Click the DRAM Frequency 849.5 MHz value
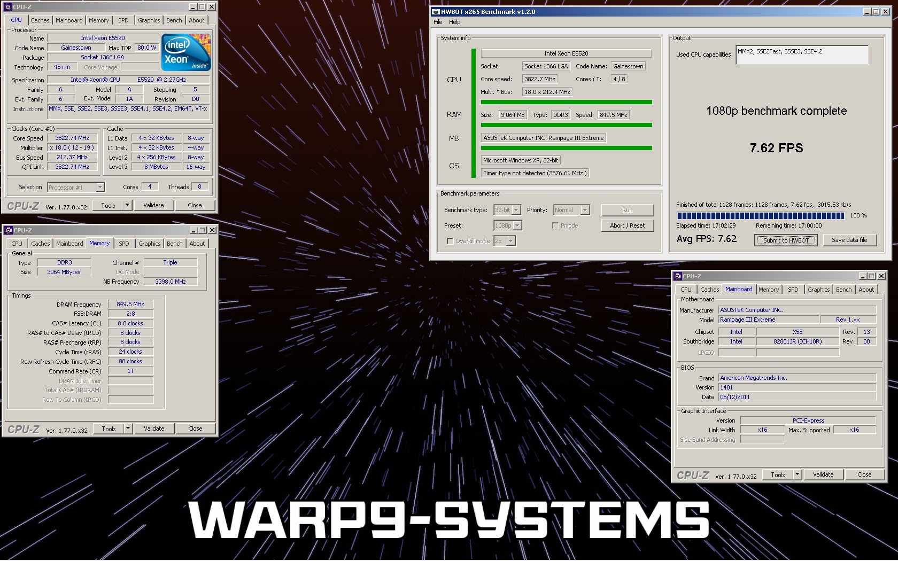Screen dimensions: 898x561 (130, 304)
